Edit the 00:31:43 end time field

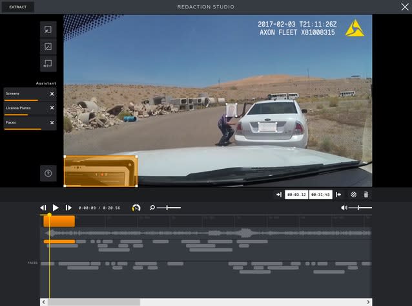pos(320,194)
